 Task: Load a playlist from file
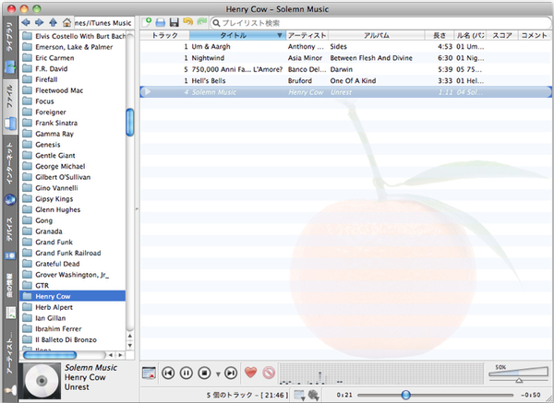tap(161, 22)
